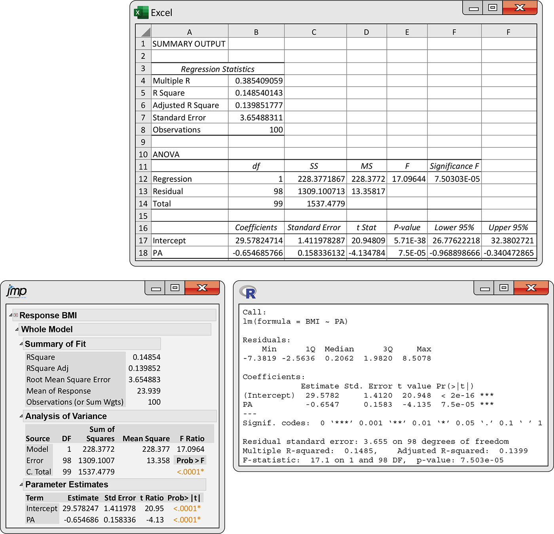This screenshot has height=534, width=554.
Task: Maximize the JMP window
Action: [175, 288]
